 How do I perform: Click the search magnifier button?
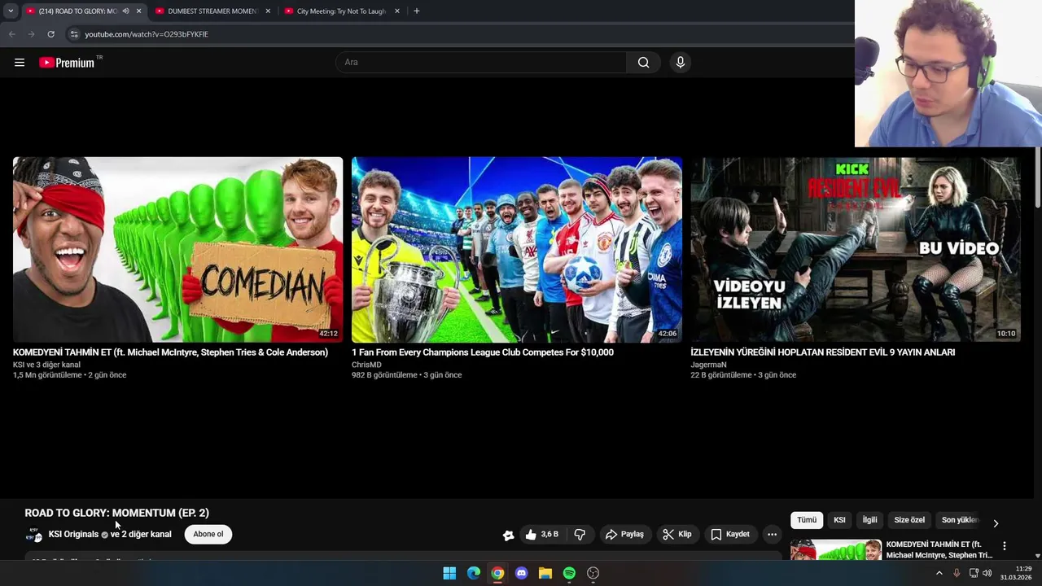pos(643,63)
